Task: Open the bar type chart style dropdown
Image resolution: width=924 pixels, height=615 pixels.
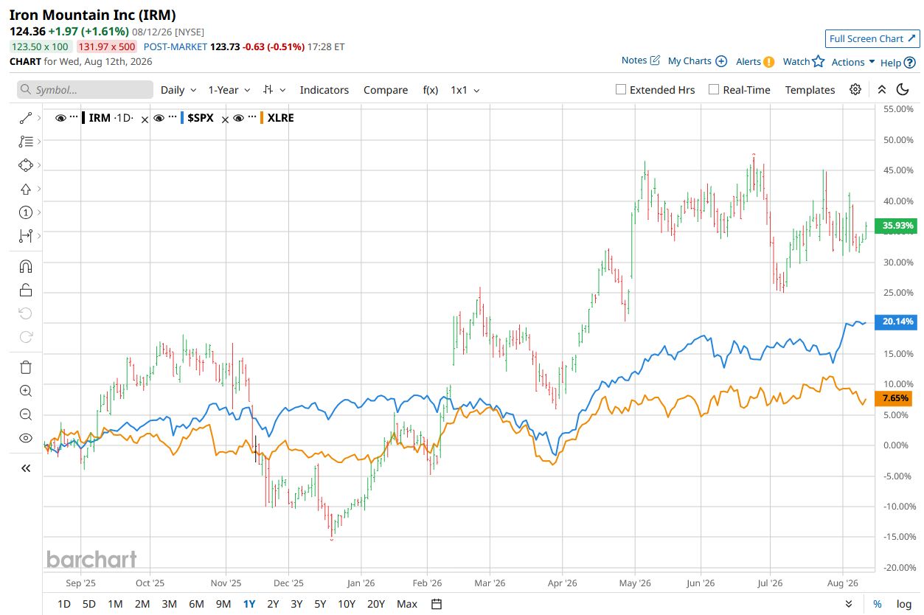Action: point(274,90)
